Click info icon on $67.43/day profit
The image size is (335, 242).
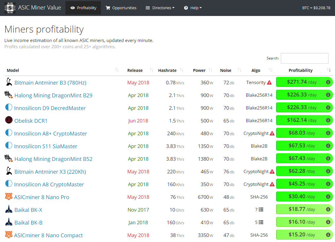[x=328, y=158]
